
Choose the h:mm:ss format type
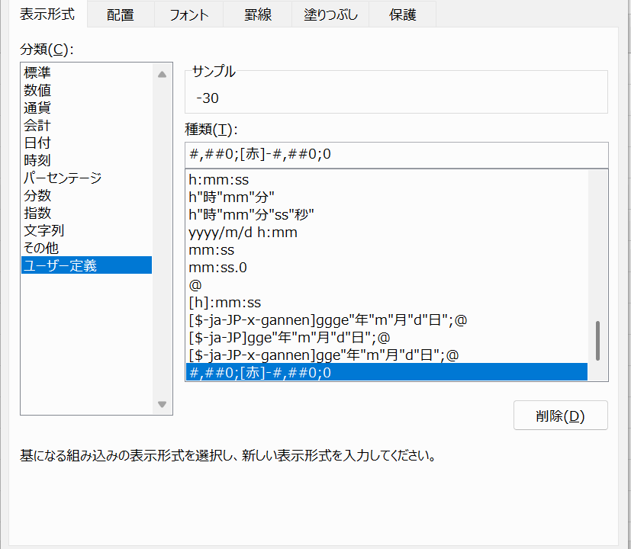tap(219, 180)
